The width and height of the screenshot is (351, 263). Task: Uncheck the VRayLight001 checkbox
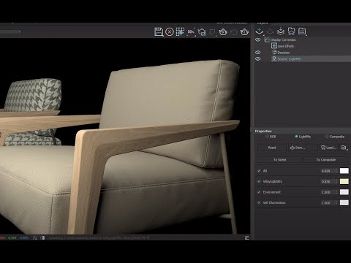[259, 181]
